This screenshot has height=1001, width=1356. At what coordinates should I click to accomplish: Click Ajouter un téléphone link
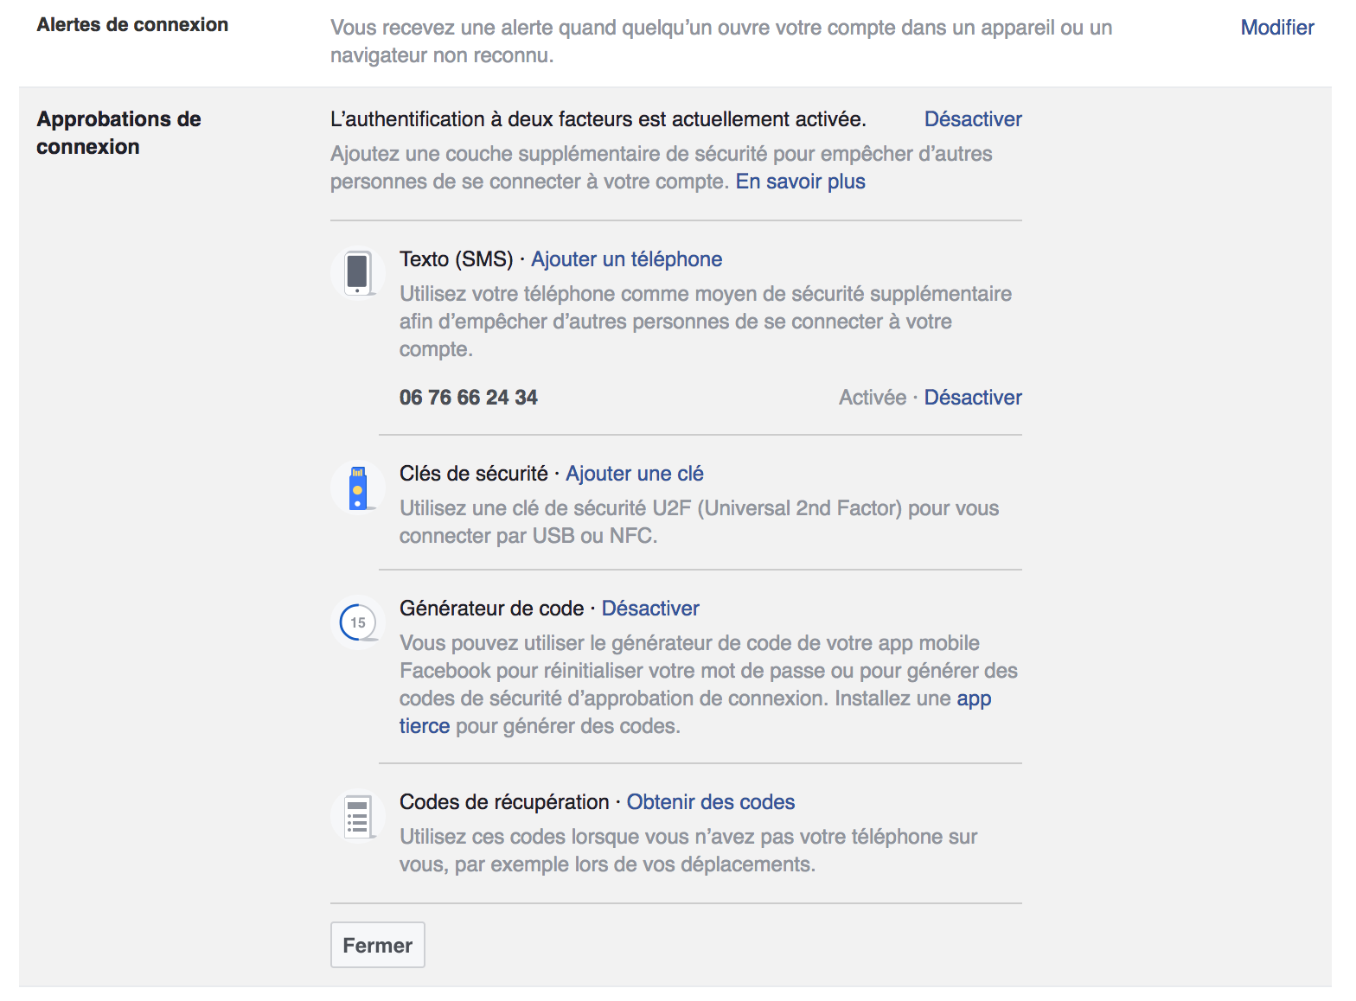(x=627, y=259)
